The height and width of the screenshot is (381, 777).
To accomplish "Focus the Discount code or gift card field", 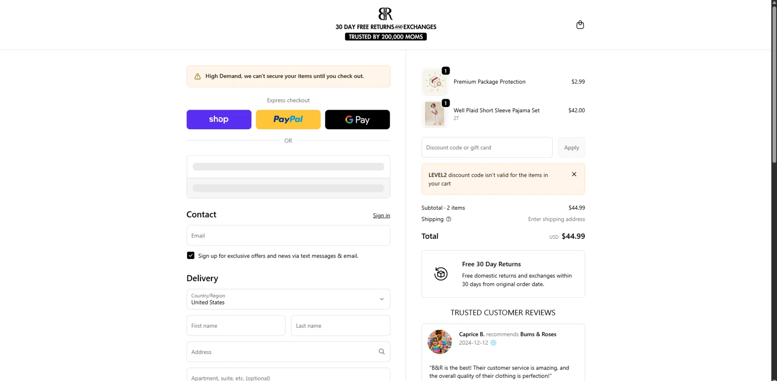I will pyautogui.click(x=487, y=147).
